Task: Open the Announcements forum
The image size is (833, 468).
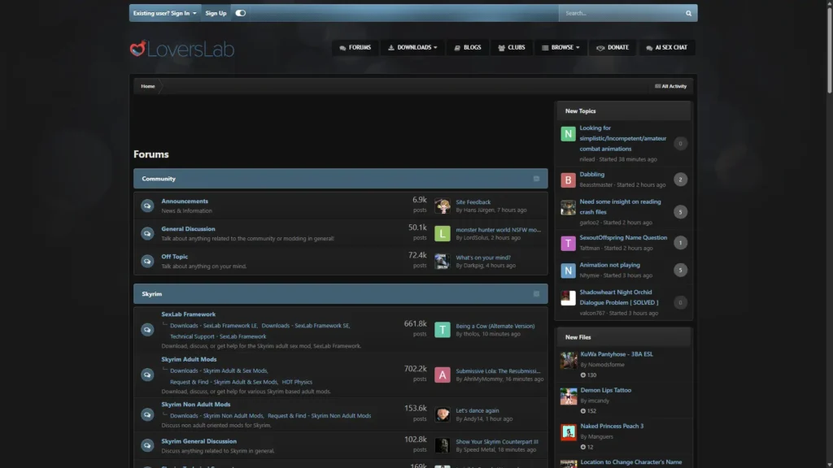Action: [185, 201]
